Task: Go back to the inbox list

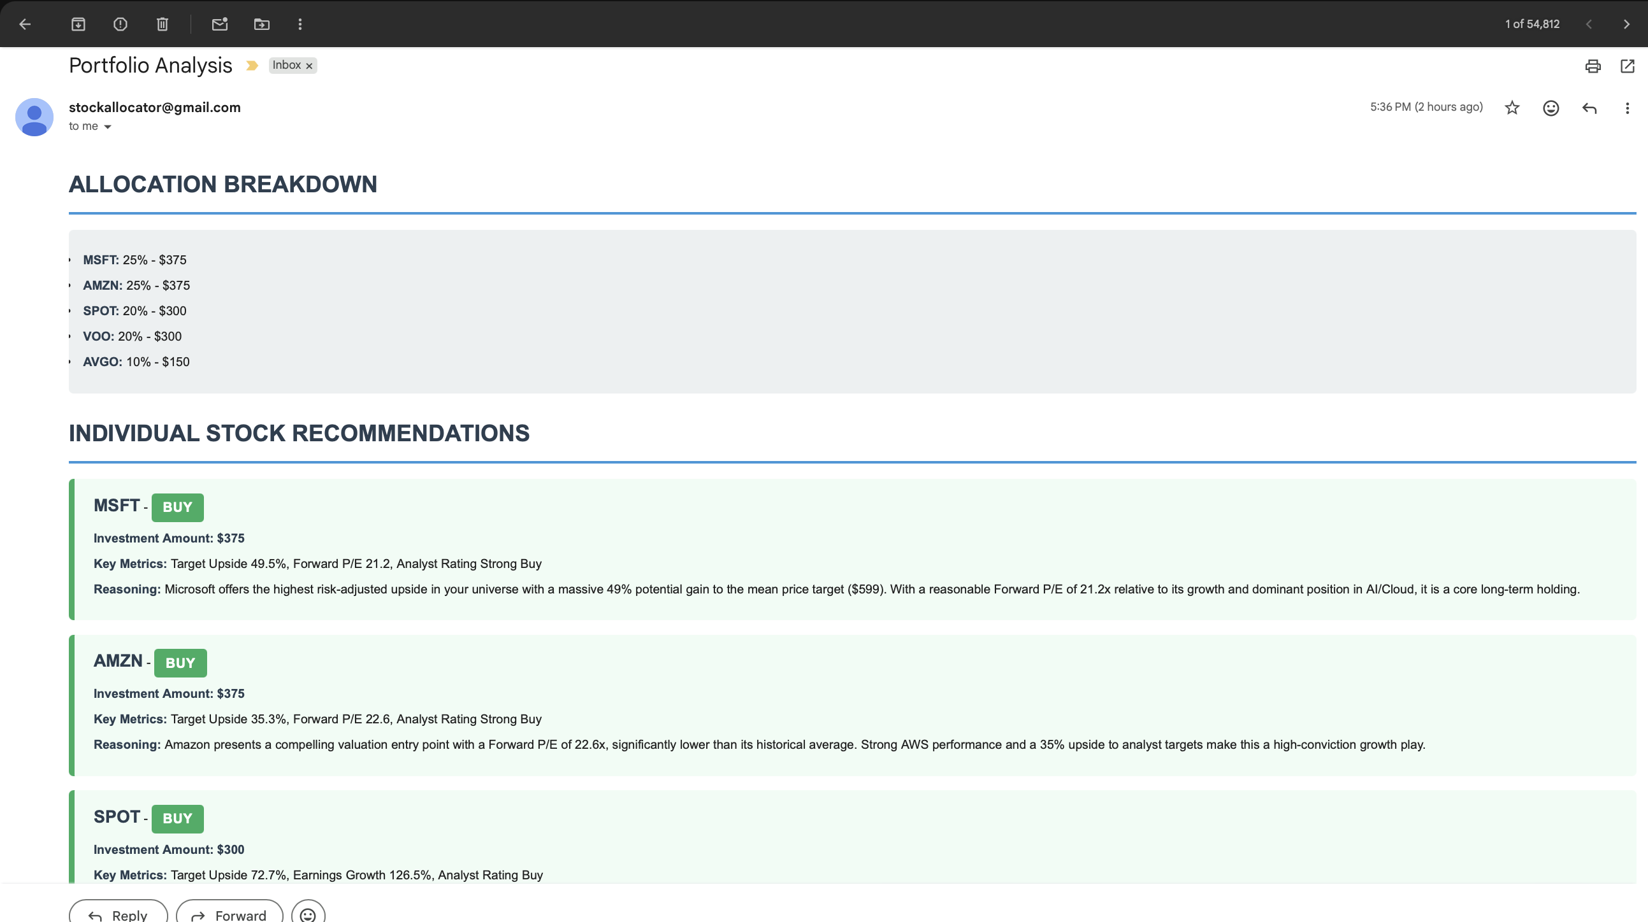Action: (x=25, y=24)
